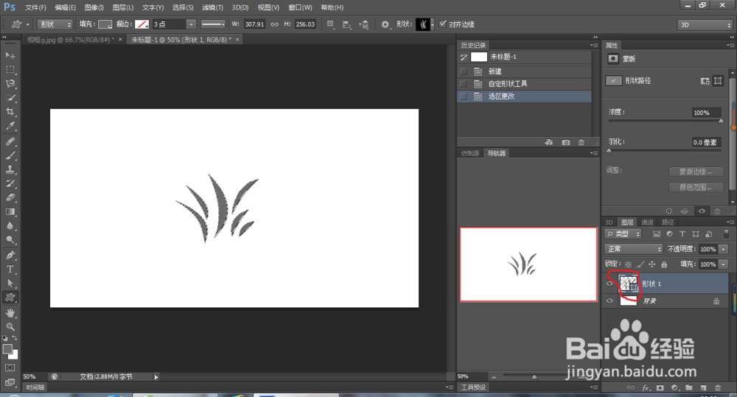737x397 pixels.
Task: Click the 蒙版边缘 button
Action: pos(695,172)
